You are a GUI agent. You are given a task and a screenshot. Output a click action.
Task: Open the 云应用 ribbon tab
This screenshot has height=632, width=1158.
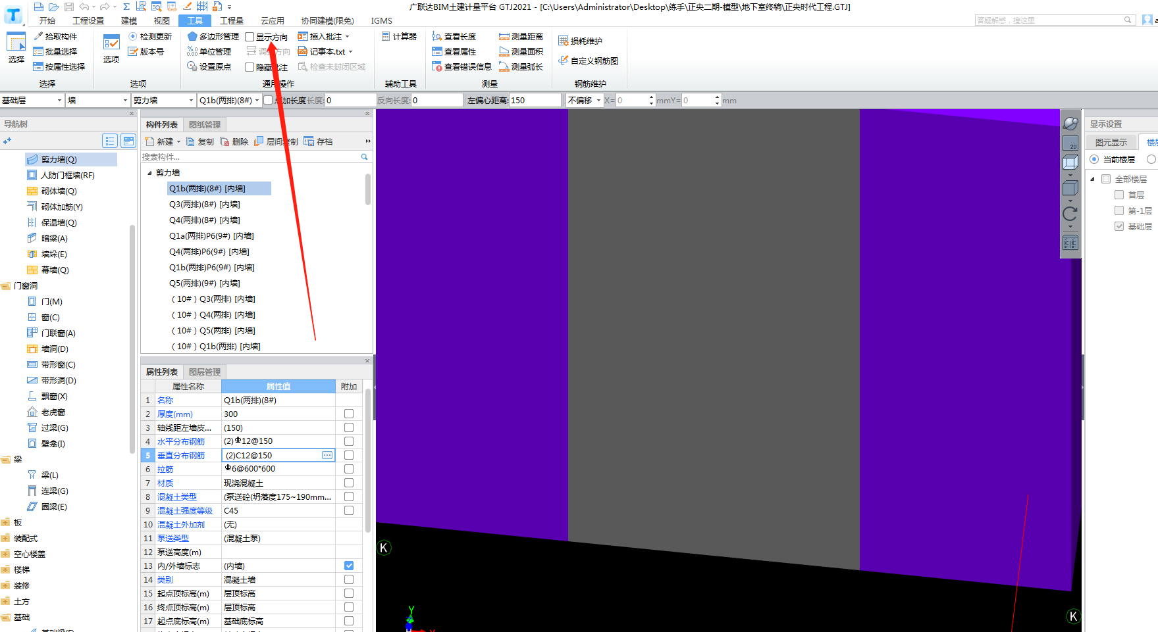point(273,20)
